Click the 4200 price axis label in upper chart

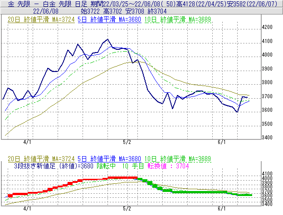[267, 27]
